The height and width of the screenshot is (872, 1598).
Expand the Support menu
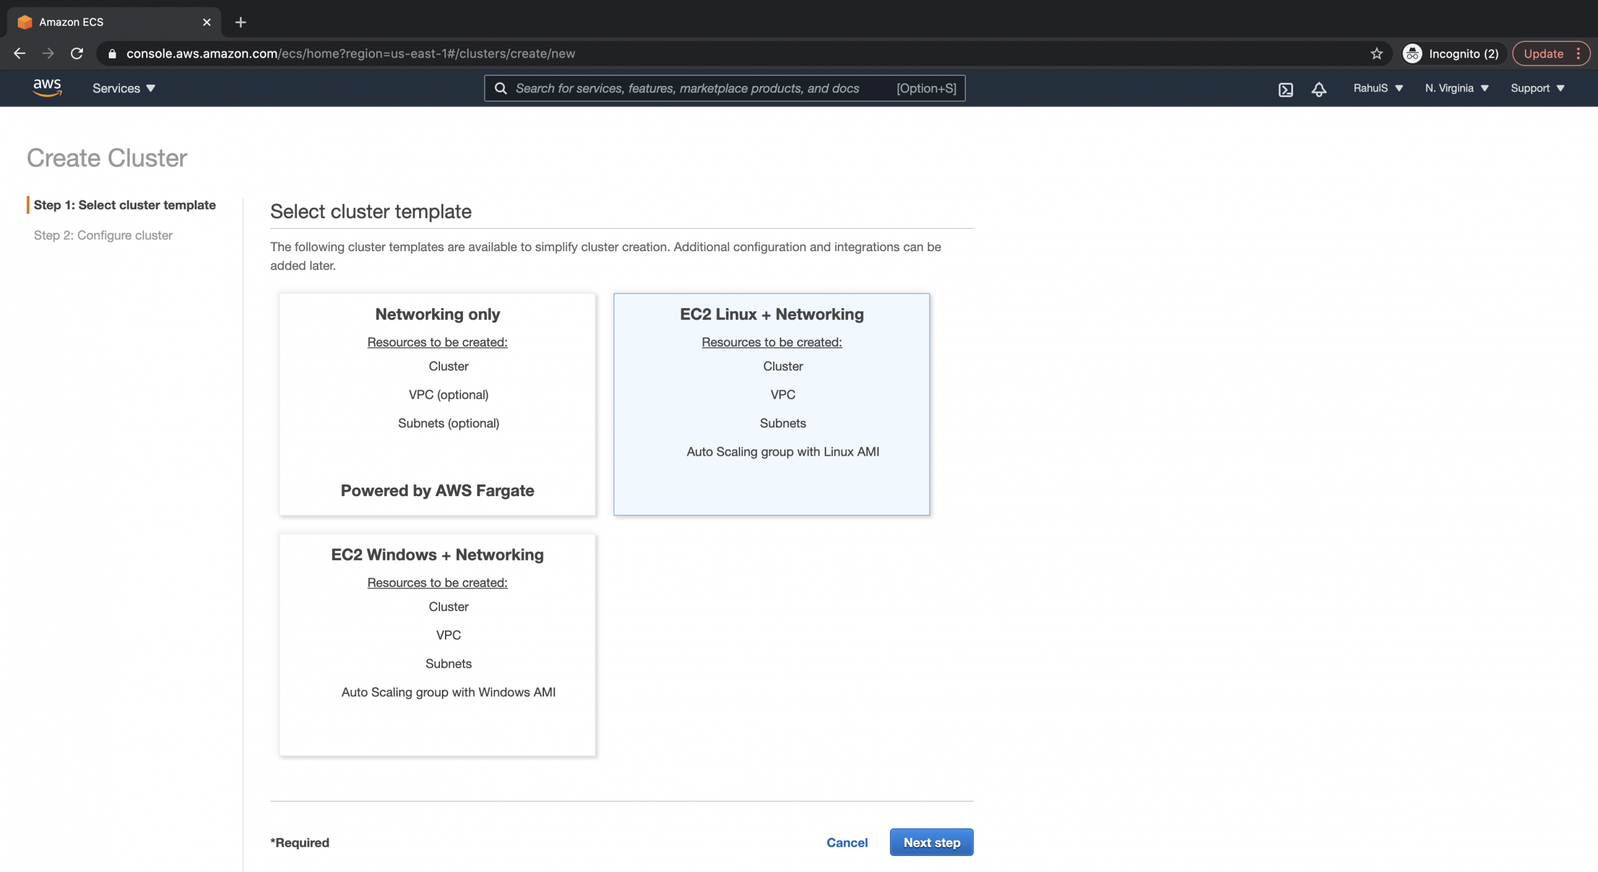(x=1537, y=88)
